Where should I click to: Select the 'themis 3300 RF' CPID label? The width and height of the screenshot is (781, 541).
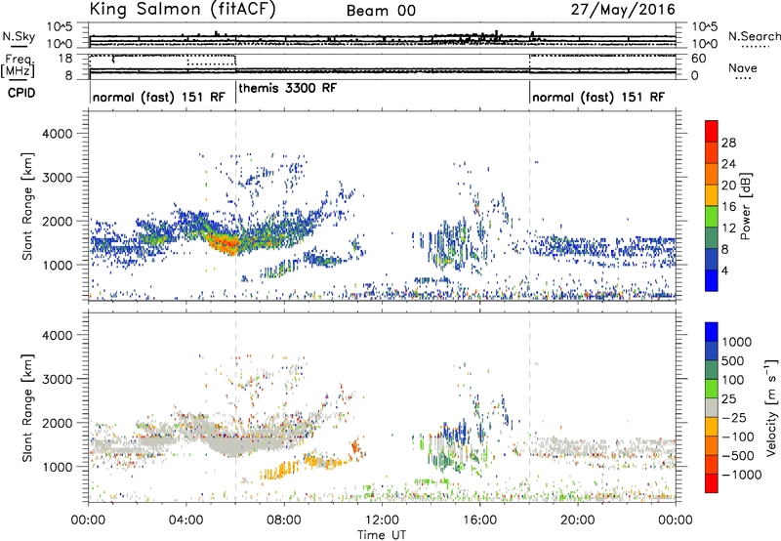coord(288,88)
